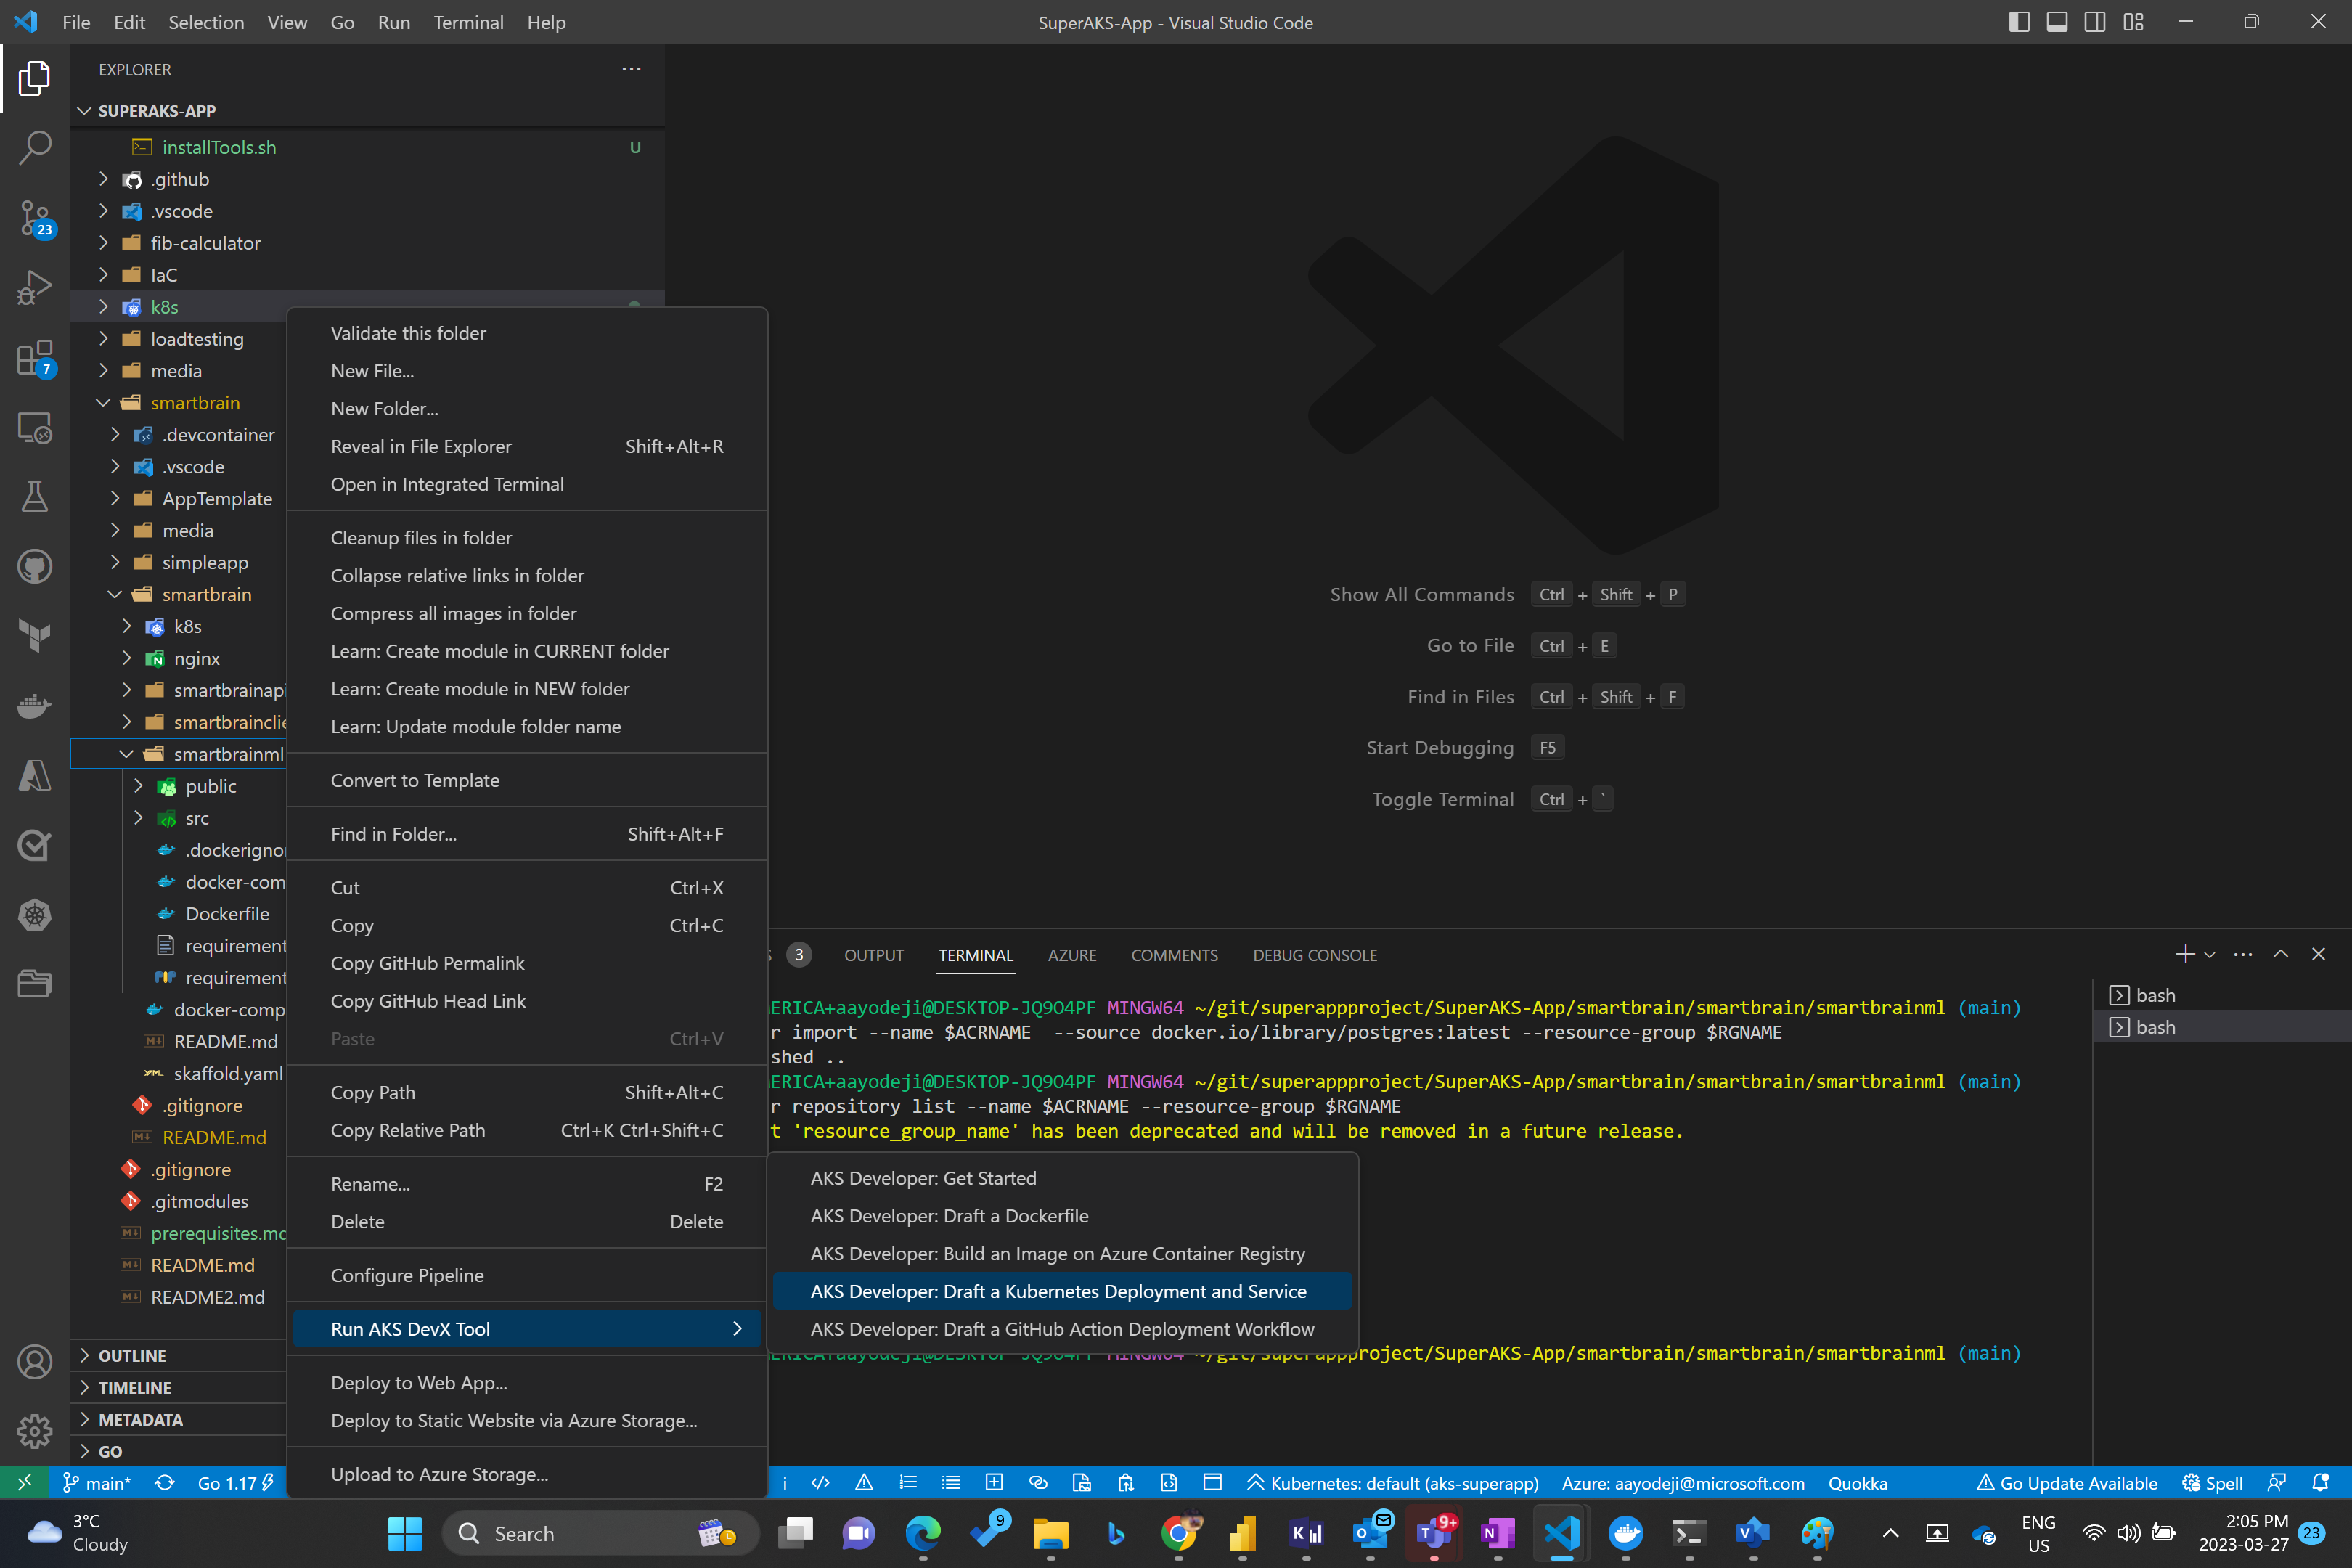This screenshot has width=2352, height=1568.
Task: Open the GitHub view in activity bar
Action: tap(35, 567)
